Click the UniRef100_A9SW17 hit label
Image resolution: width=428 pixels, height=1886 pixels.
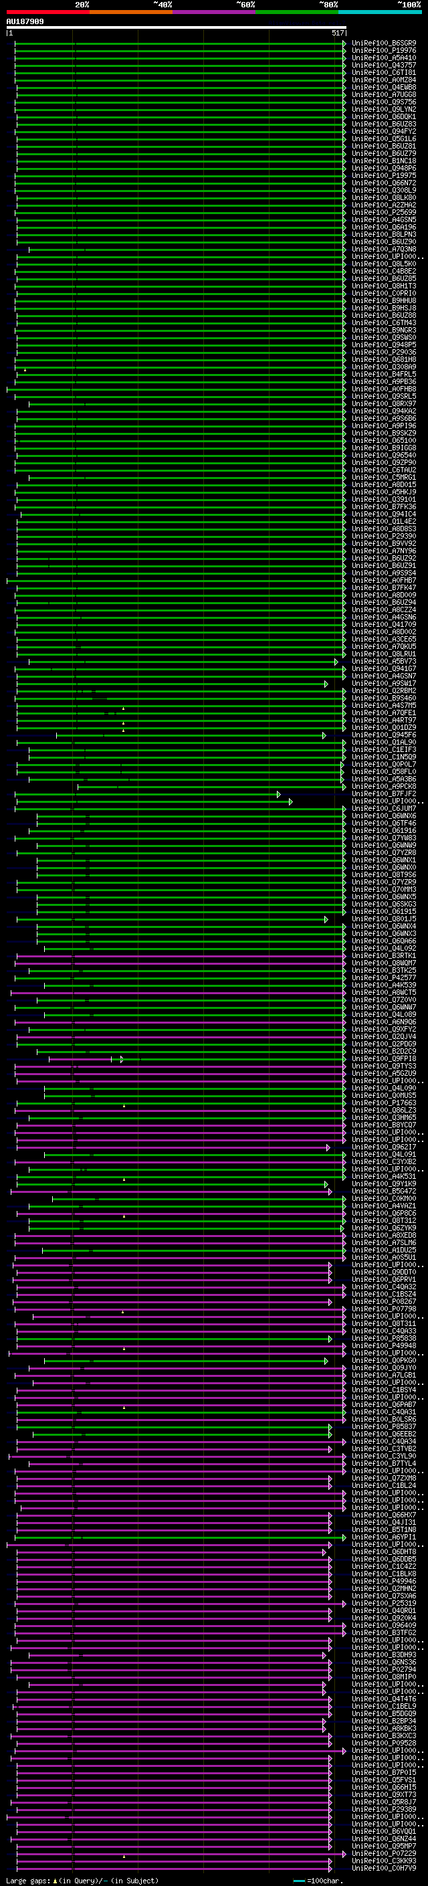click(x=384, y=683)
